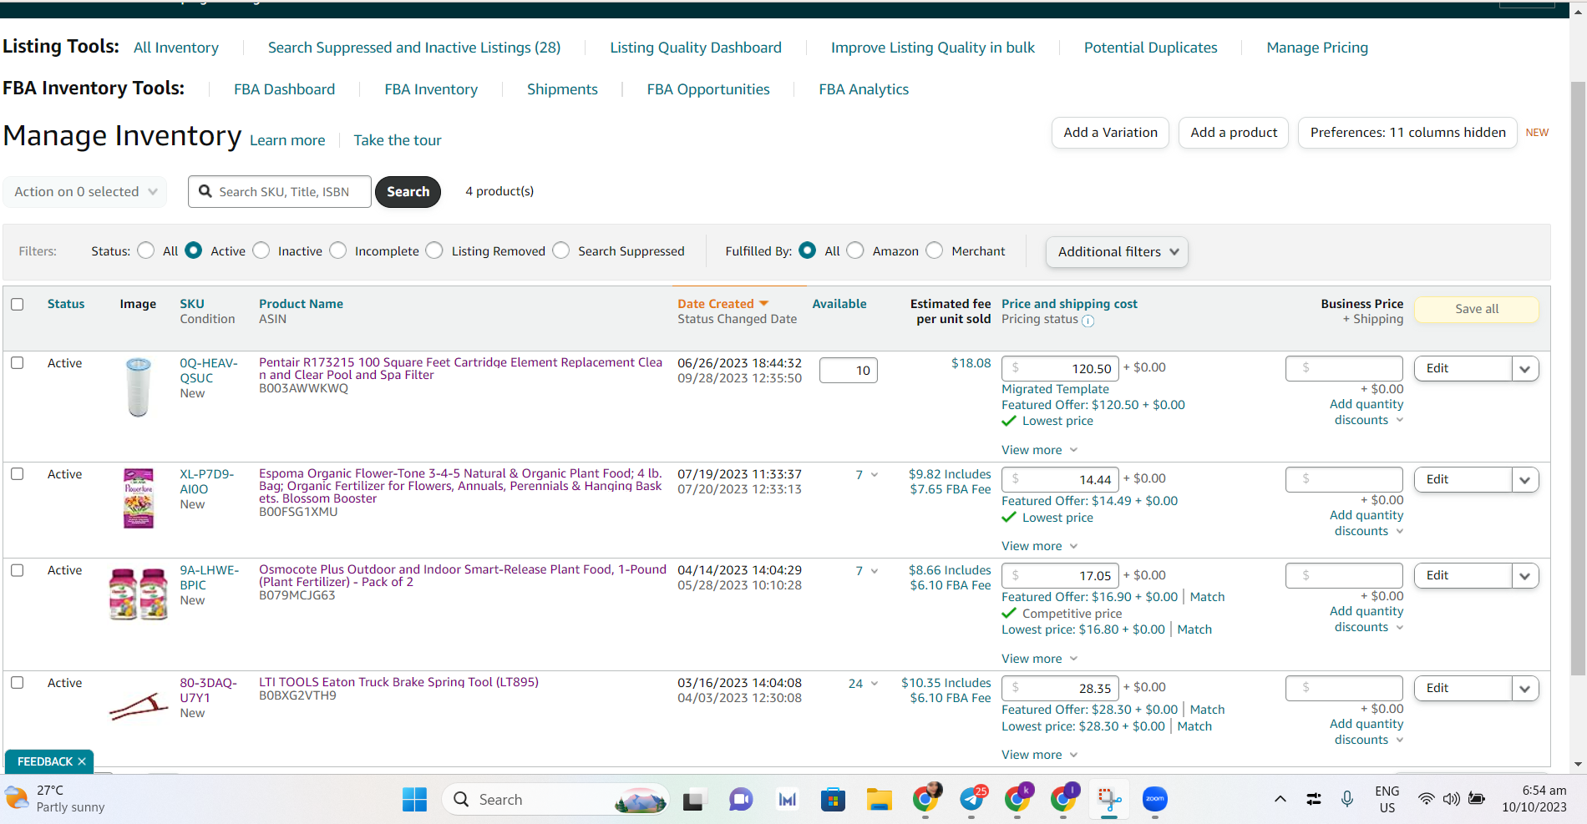Screen dimensions: 1587x824
Task: Click Add a Variation button
Action: (x=1110, y=133)
